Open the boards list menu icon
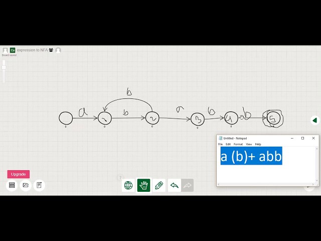 click(x=12, y=185)
